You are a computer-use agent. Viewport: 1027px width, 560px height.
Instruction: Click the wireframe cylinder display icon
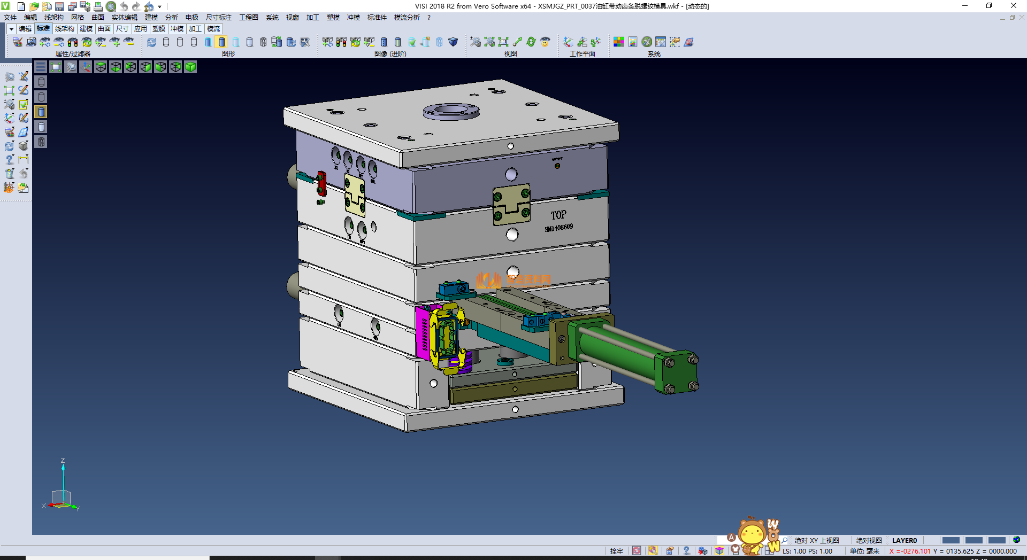click(166, 42)
